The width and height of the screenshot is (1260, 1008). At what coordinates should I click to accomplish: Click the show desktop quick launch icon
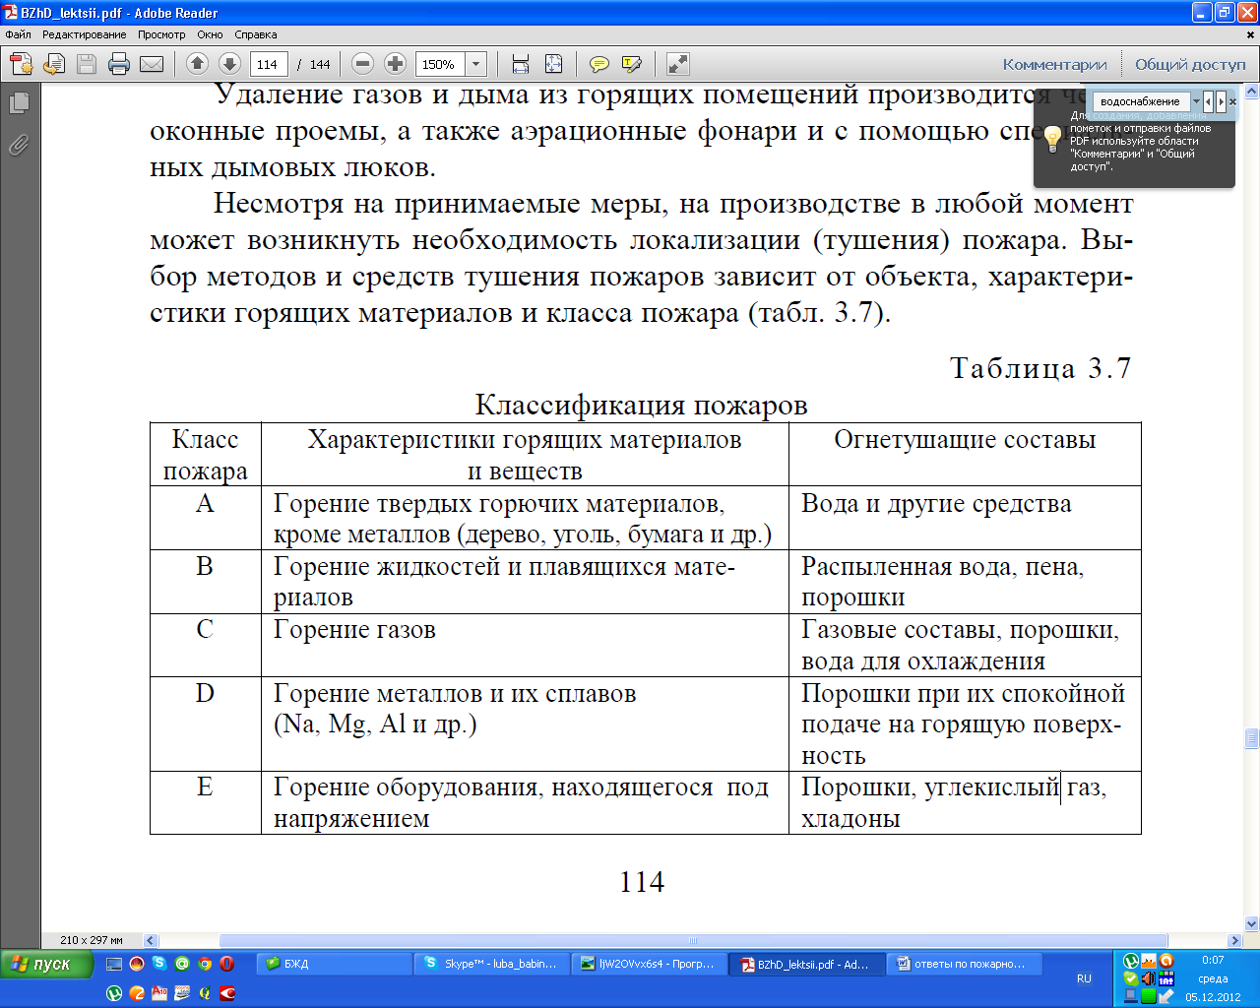point(114,964)
